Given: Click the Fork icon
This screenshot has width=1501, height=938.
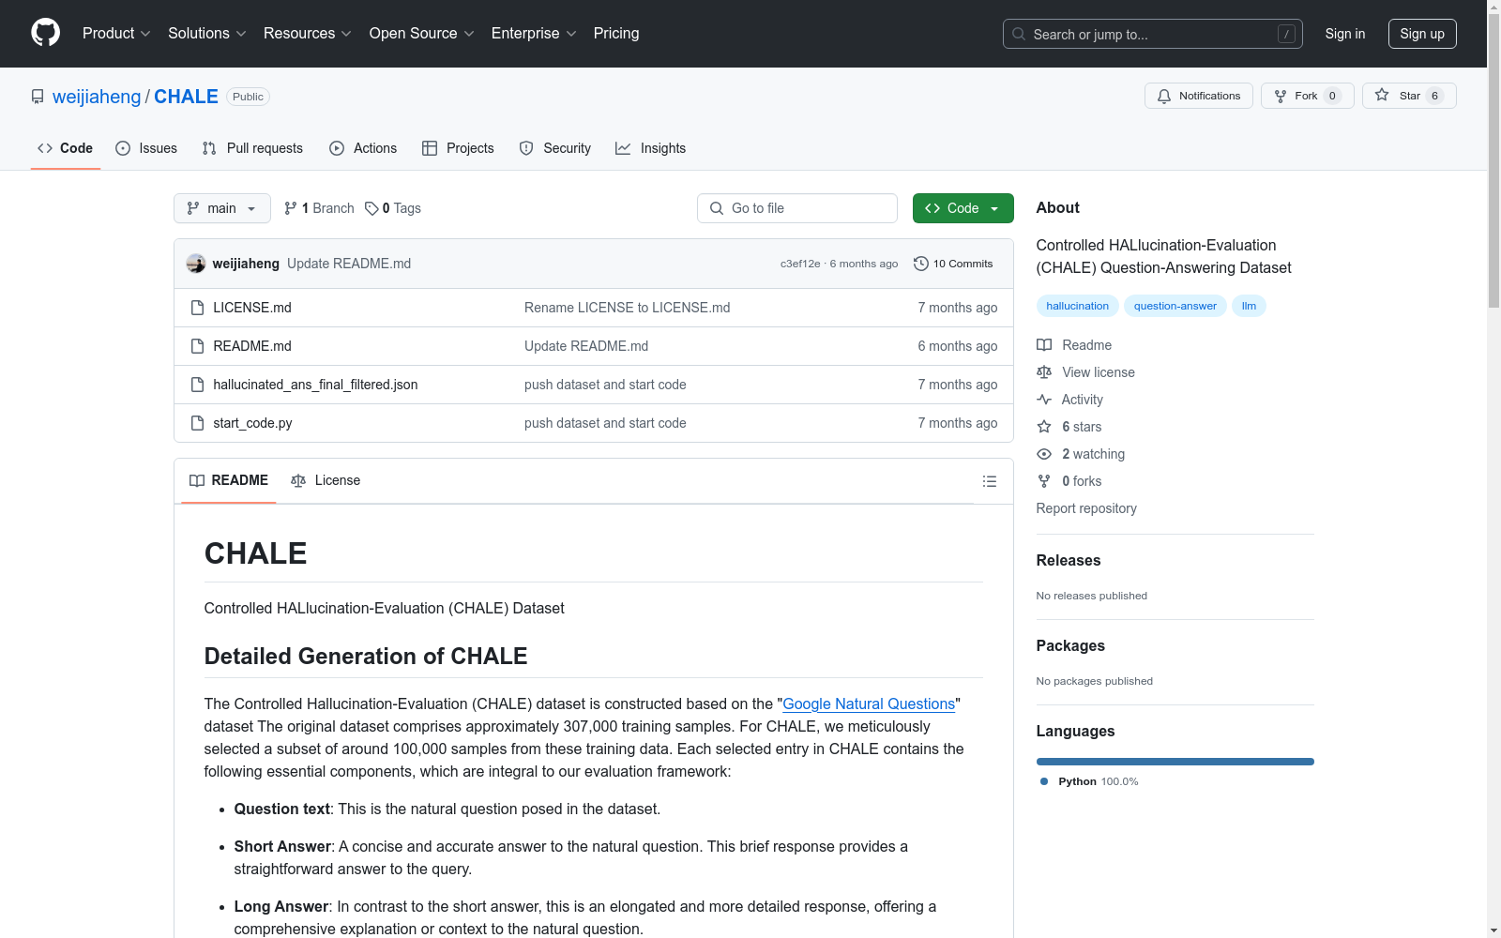Looking at the screenshot, I should pyautogui.click(x=1281, y=96).
